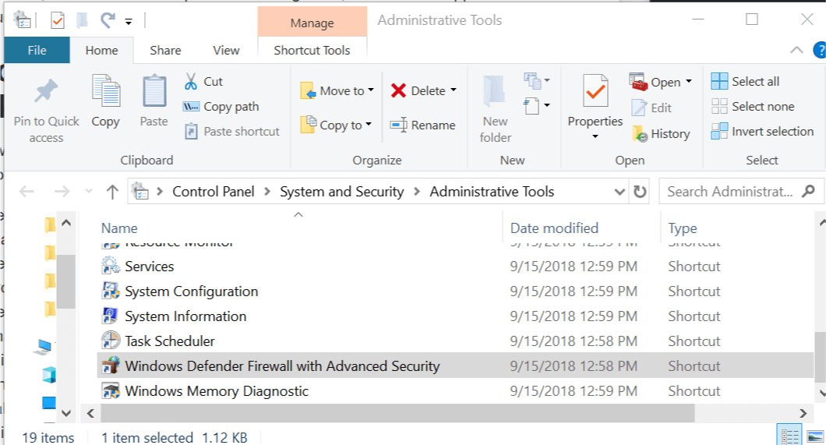Image resolution: width=826 pixels, height=445 pixels.
Task: Click the Copy icon in Clipboard group
Action: coord(106,91)
